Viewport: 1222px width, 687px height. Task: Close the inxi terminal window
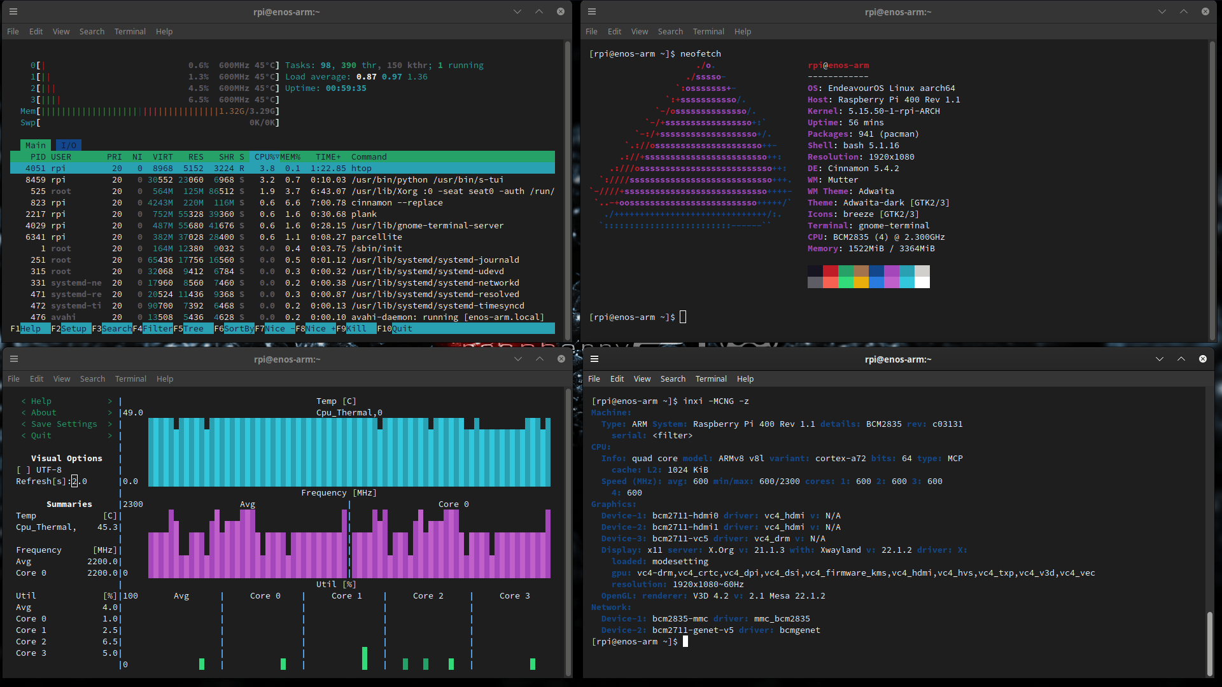[1202, 359]
